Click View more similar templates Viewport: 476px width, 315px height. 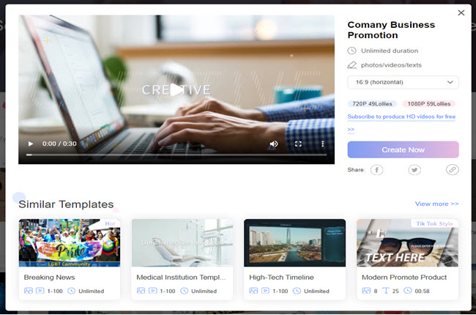click(x=436, y=204)
